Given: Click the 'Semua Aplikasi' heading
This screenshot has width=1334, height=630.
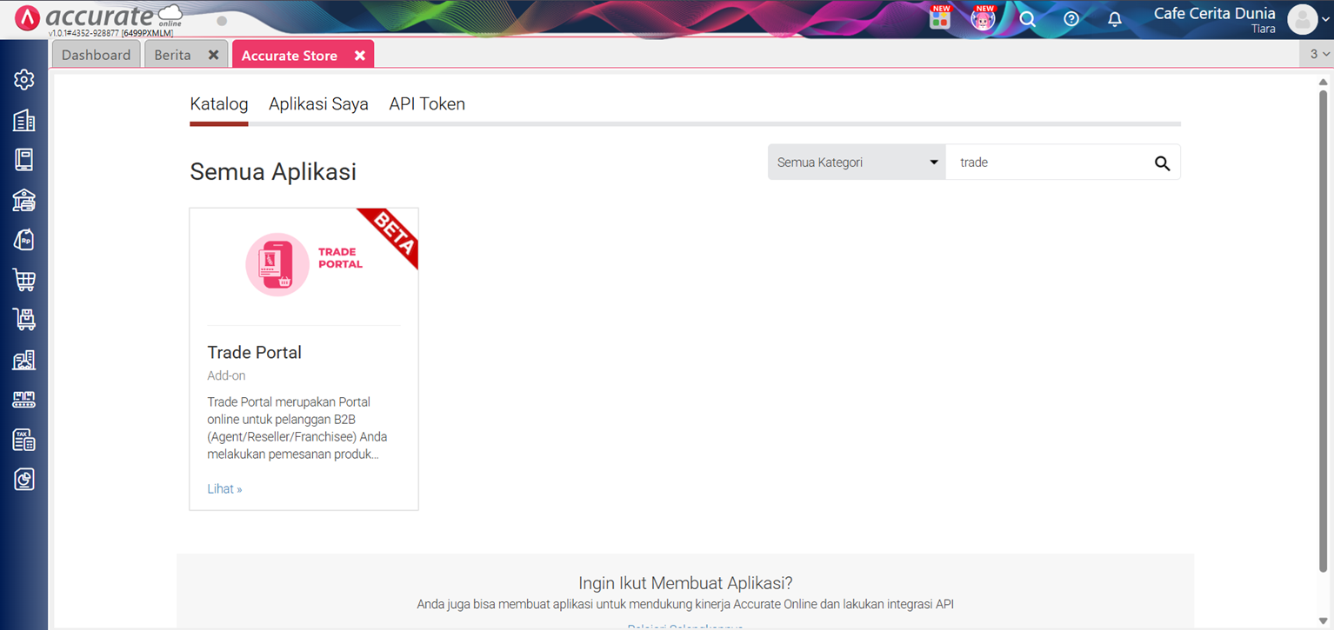Looking at the screenshot, I should (273, 172).
